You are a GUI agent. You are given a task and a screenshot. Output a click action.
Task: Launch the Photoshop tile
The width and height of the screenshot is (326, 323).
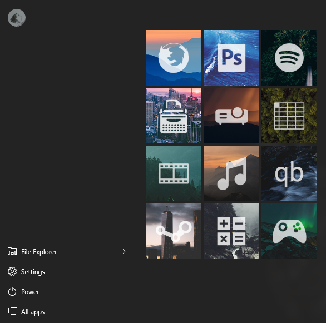[x=231, y=58]
